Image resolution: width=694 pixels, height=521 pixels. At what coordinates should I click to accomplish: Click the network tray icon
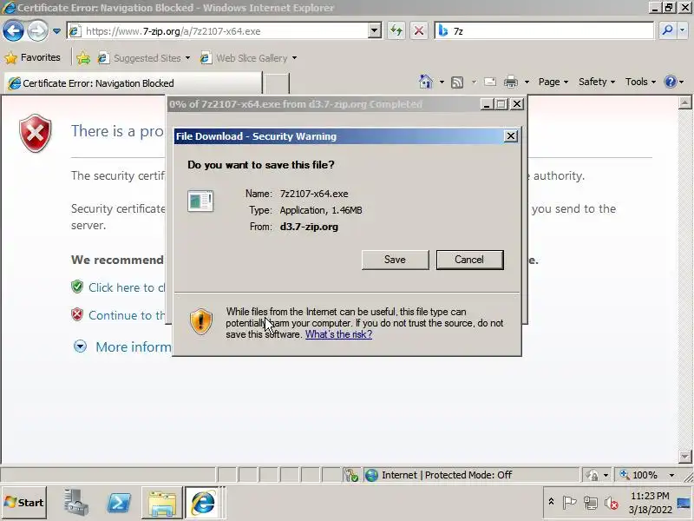(x=591, y=503)
